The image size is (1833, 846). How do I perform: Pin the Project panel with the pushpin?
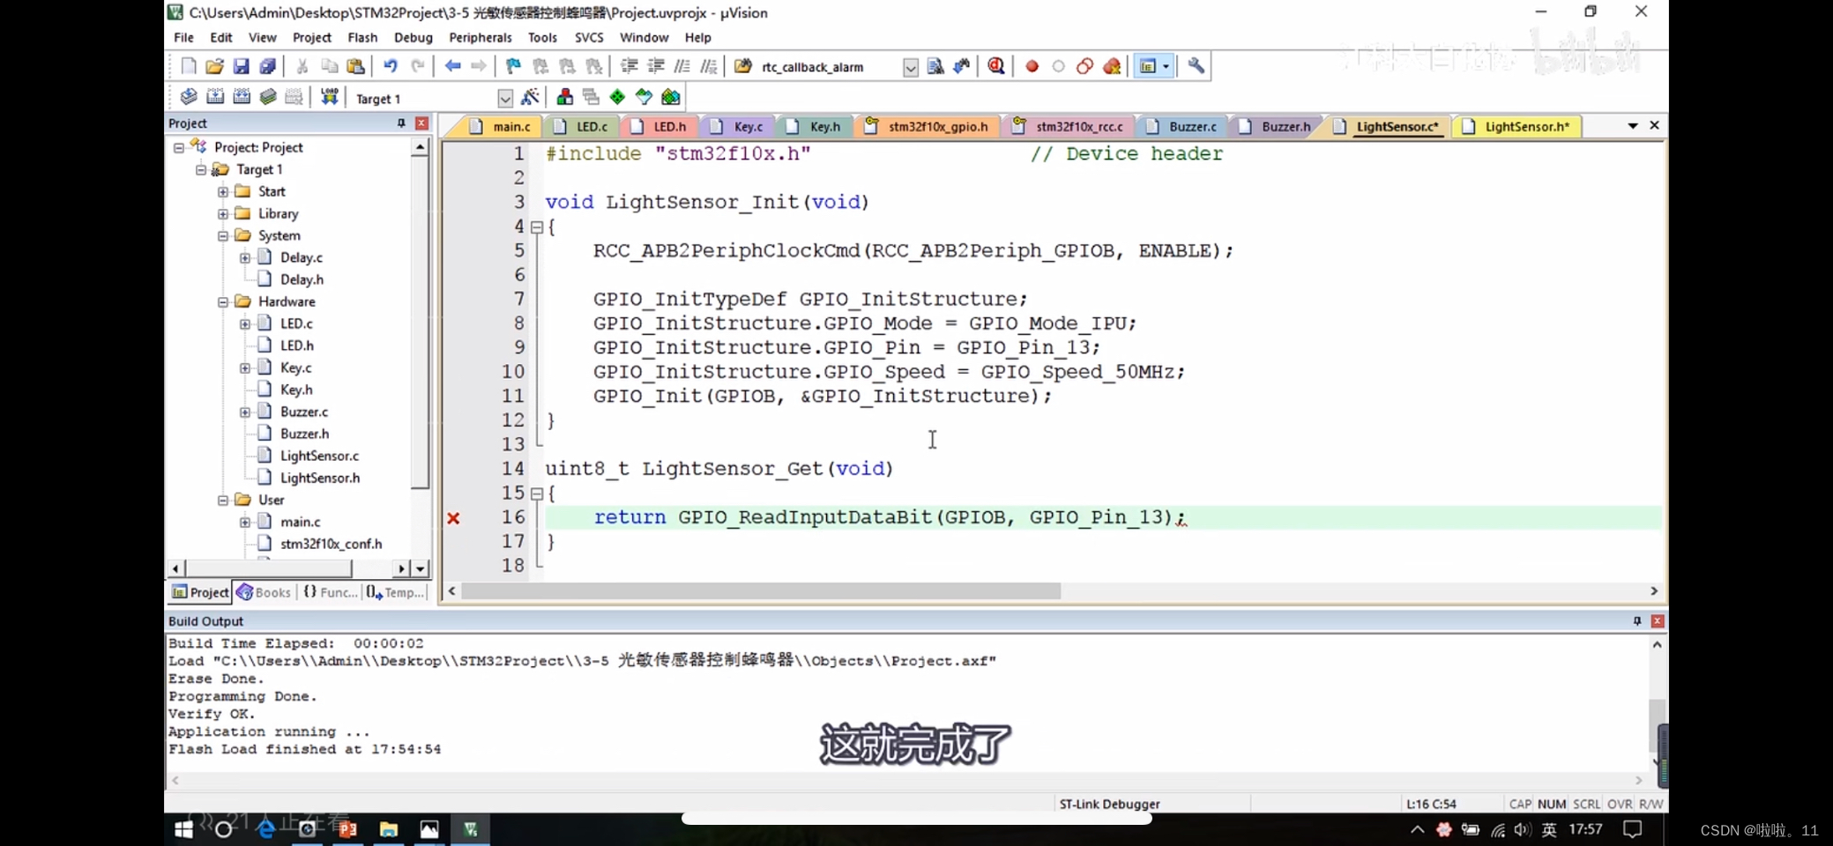401,123
